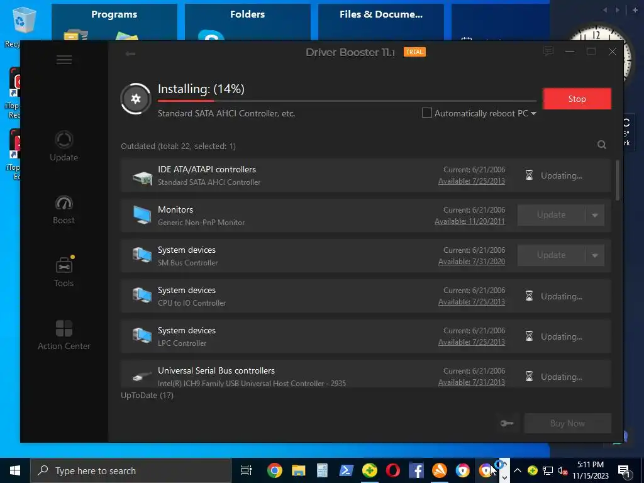
Task: Open the Files & Documents fence tab
Action: [380, 14]
